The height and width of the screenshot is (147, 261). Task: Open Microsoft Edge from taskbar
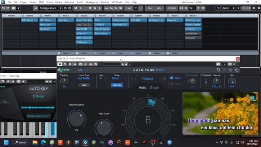tap(44, 143)
